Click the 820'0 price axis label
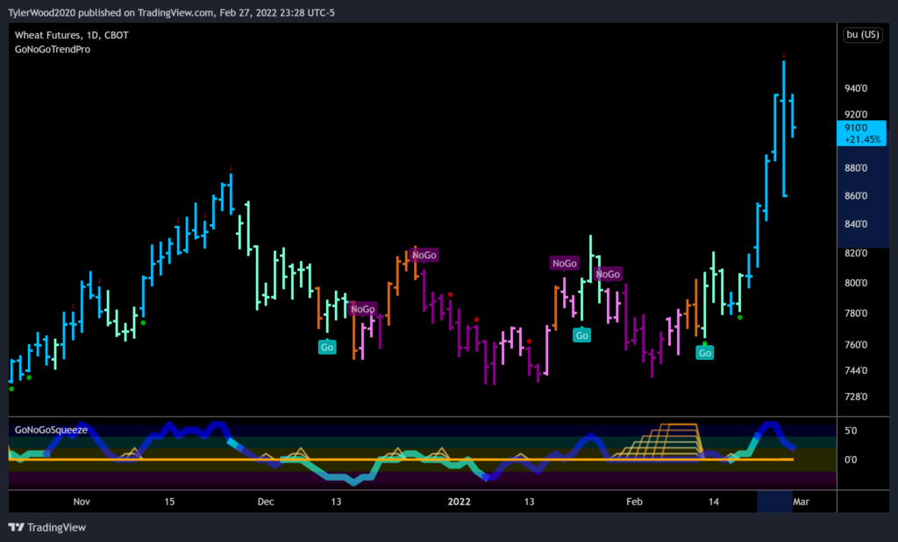The image size is (898, 542). [x=856, y=253]
